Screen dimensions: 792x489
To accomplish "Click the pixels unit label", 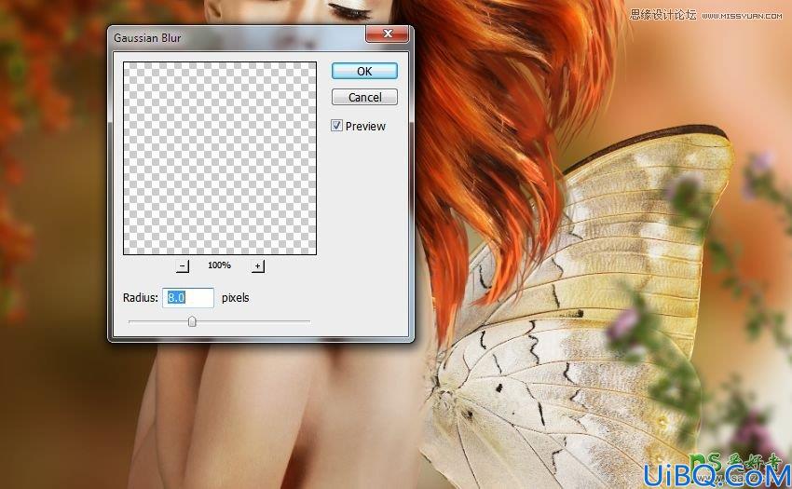I will click(x=236, y=297).
